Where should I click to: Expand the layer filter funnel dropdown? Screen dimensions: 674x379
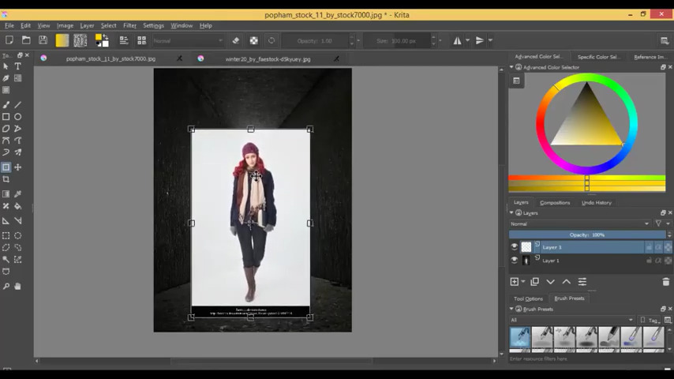coord(660,223)
